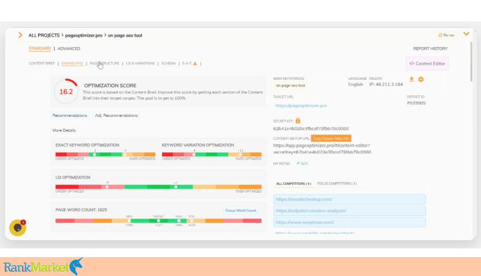Select the DASHBOARD tab

[72, 63]
